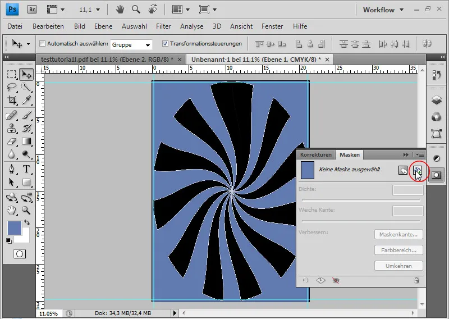Open the tool preset picker arrow
449x319 pixels.
(x=28, y=44)
